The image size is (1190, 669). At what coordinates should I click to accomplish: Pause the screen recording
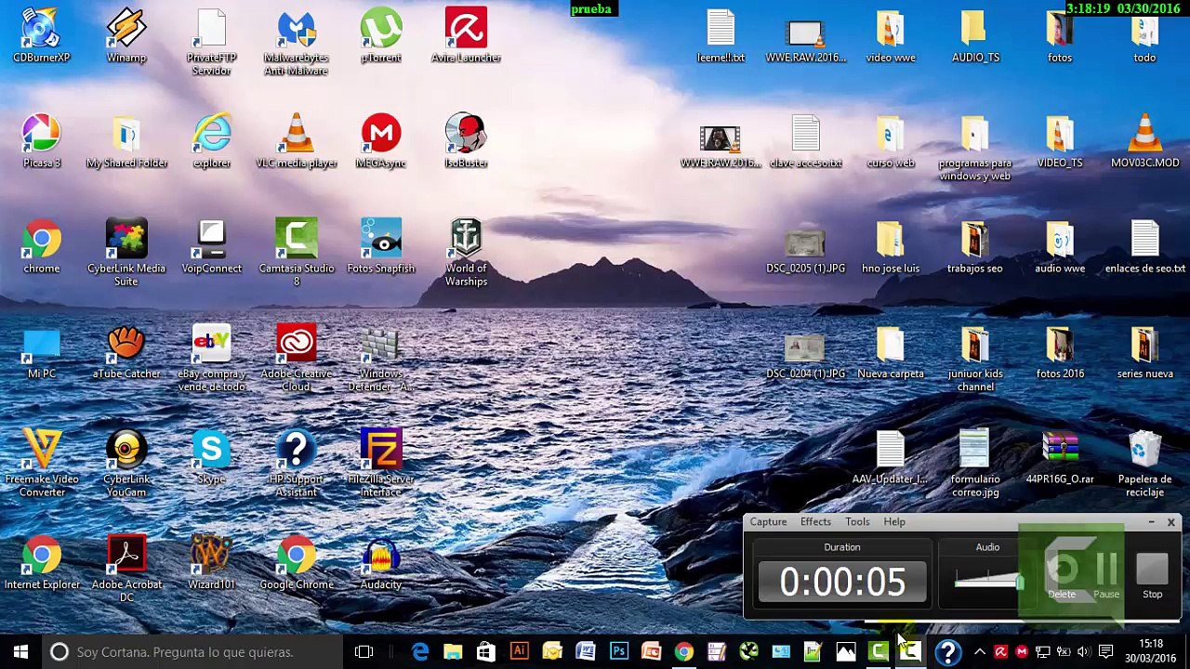1106,575
